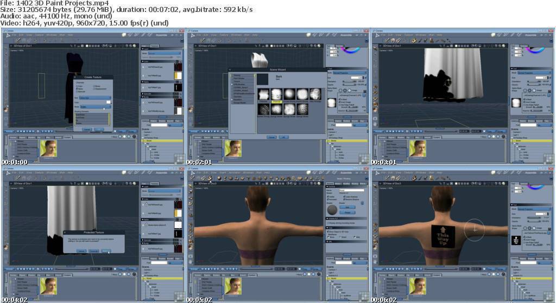Open Master dropdown button in 00:05:02 frame

tap(347, 212)
